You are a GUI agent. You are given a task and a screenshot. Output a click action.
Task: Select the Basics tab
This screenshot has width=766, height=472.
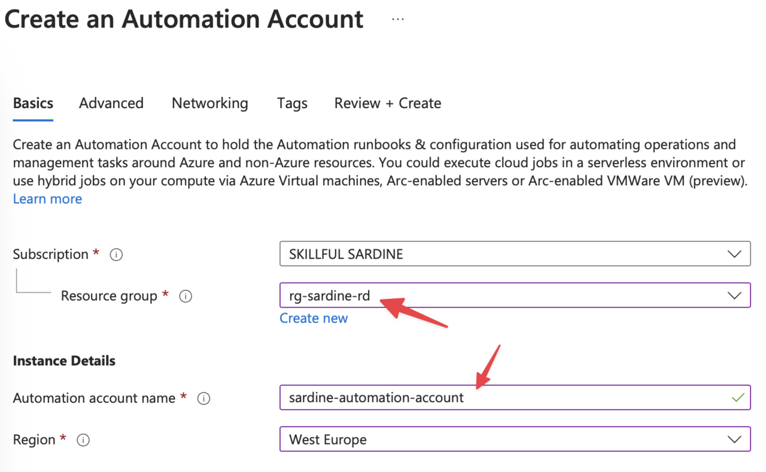click(33, 103)
